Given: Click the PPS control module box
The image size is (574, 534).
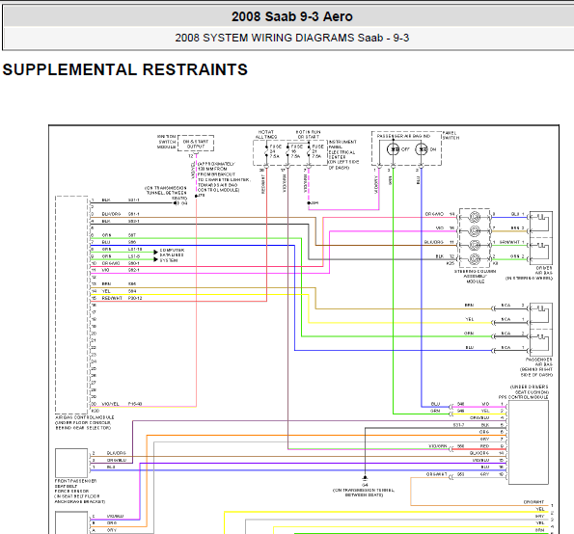Looking at the screenshot, I should pyautogui.click(x=529, y=442).
